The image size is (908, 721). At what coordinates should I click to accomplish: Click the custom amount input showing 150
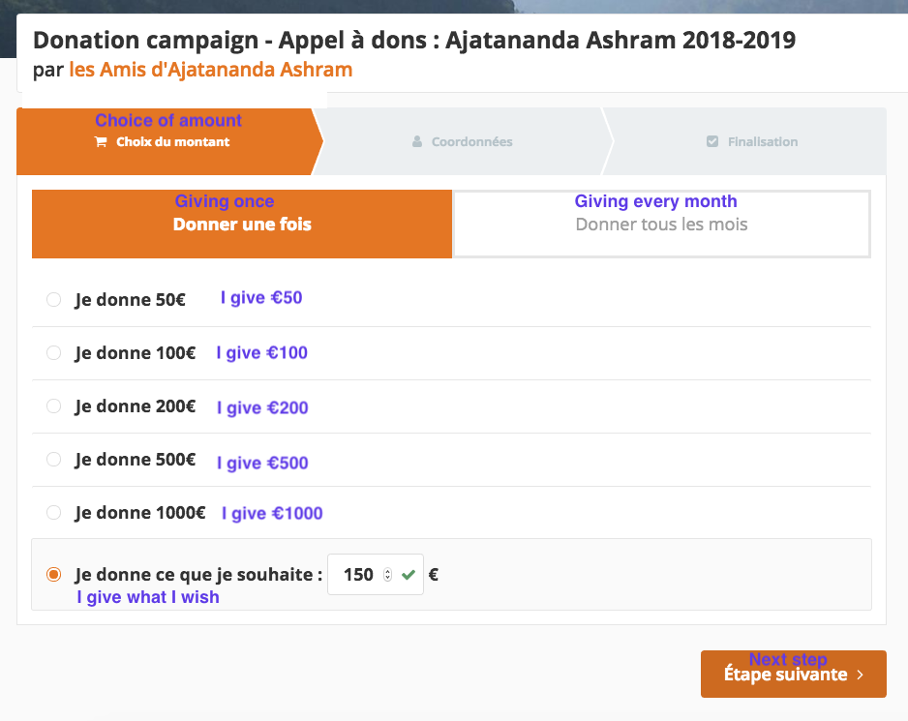pyautogui.click(x=376, y=575)
